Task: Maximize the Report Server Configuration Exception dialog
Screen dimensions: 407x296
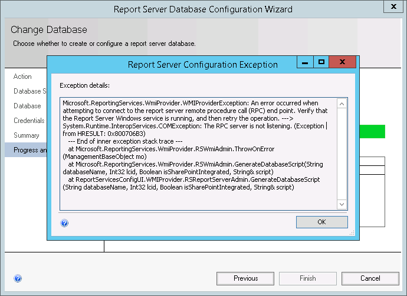Action: (x=321, y=62)
